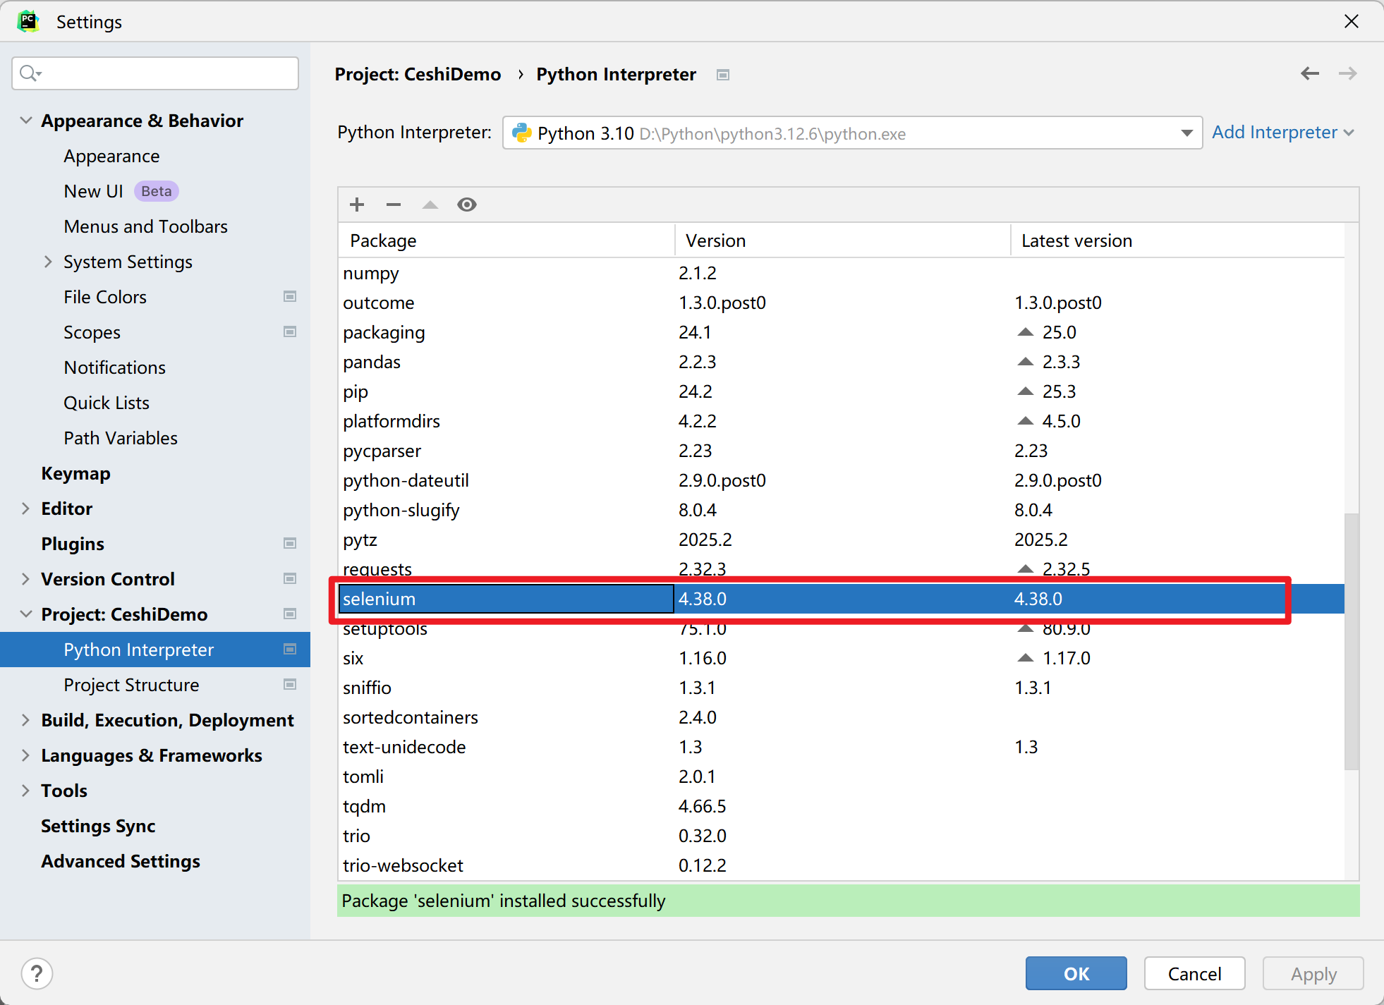Click the forward navigation arrow
Viewport: 1384px width, 1005px height.
coord(1348,73)
